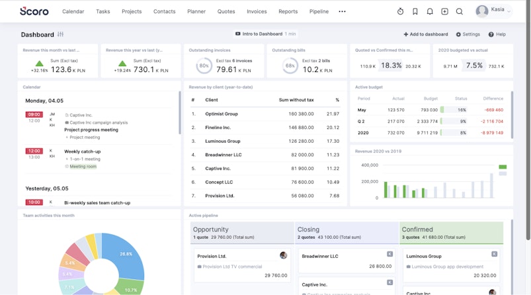Open the Optimist Group client row
The width and height of the screenshot is (531, 295).
click(x=222, y=114)
